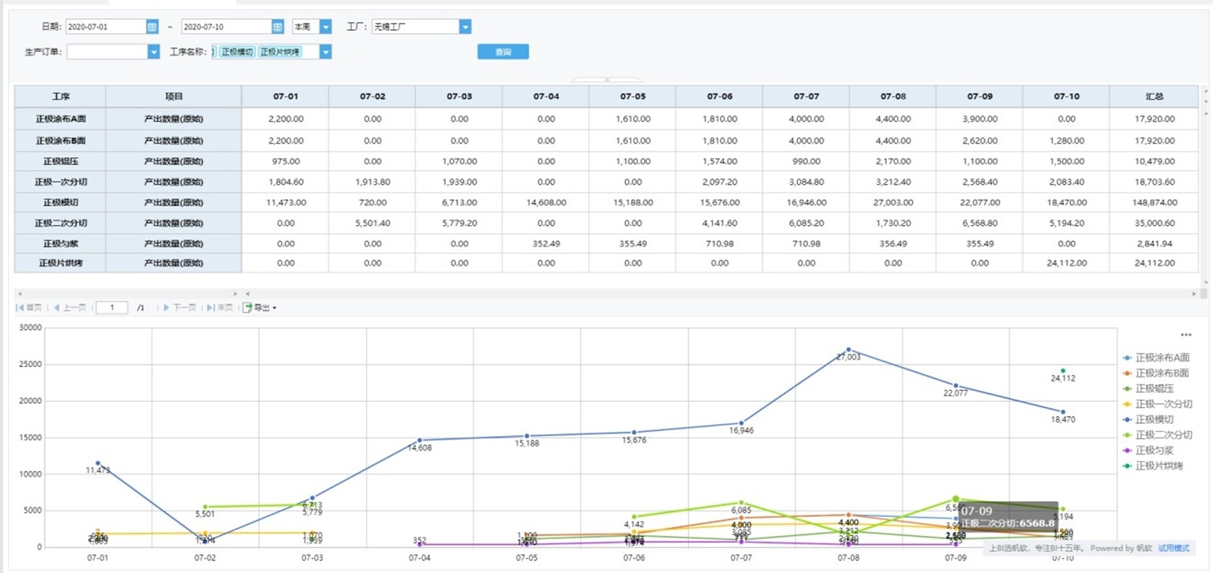The image size is (1213, 573).
Task: Open the 工序名称 multi-select dropdown arrow
Action: 326,52
